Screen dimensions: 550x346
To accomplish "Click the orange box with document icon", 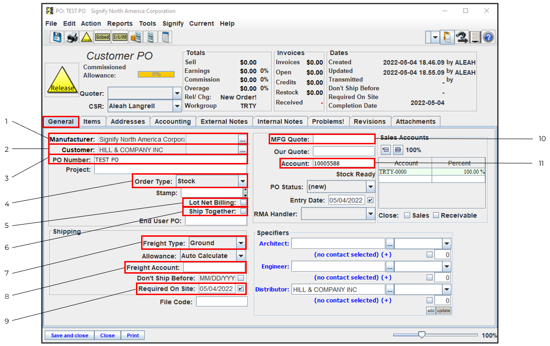I will [x=136, y=37].
